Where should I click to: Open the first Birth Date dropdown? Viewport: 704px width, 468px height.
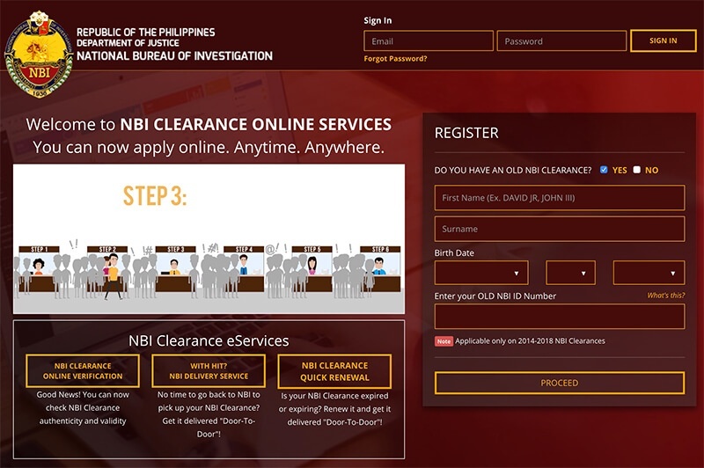coord(481,273)
